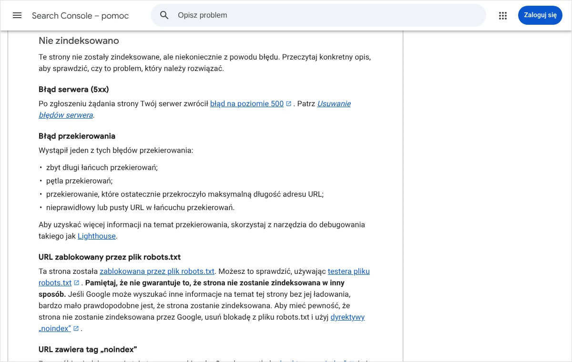
Task: Focus the Opisz problem search field
Action: click(x=318, y=15)
